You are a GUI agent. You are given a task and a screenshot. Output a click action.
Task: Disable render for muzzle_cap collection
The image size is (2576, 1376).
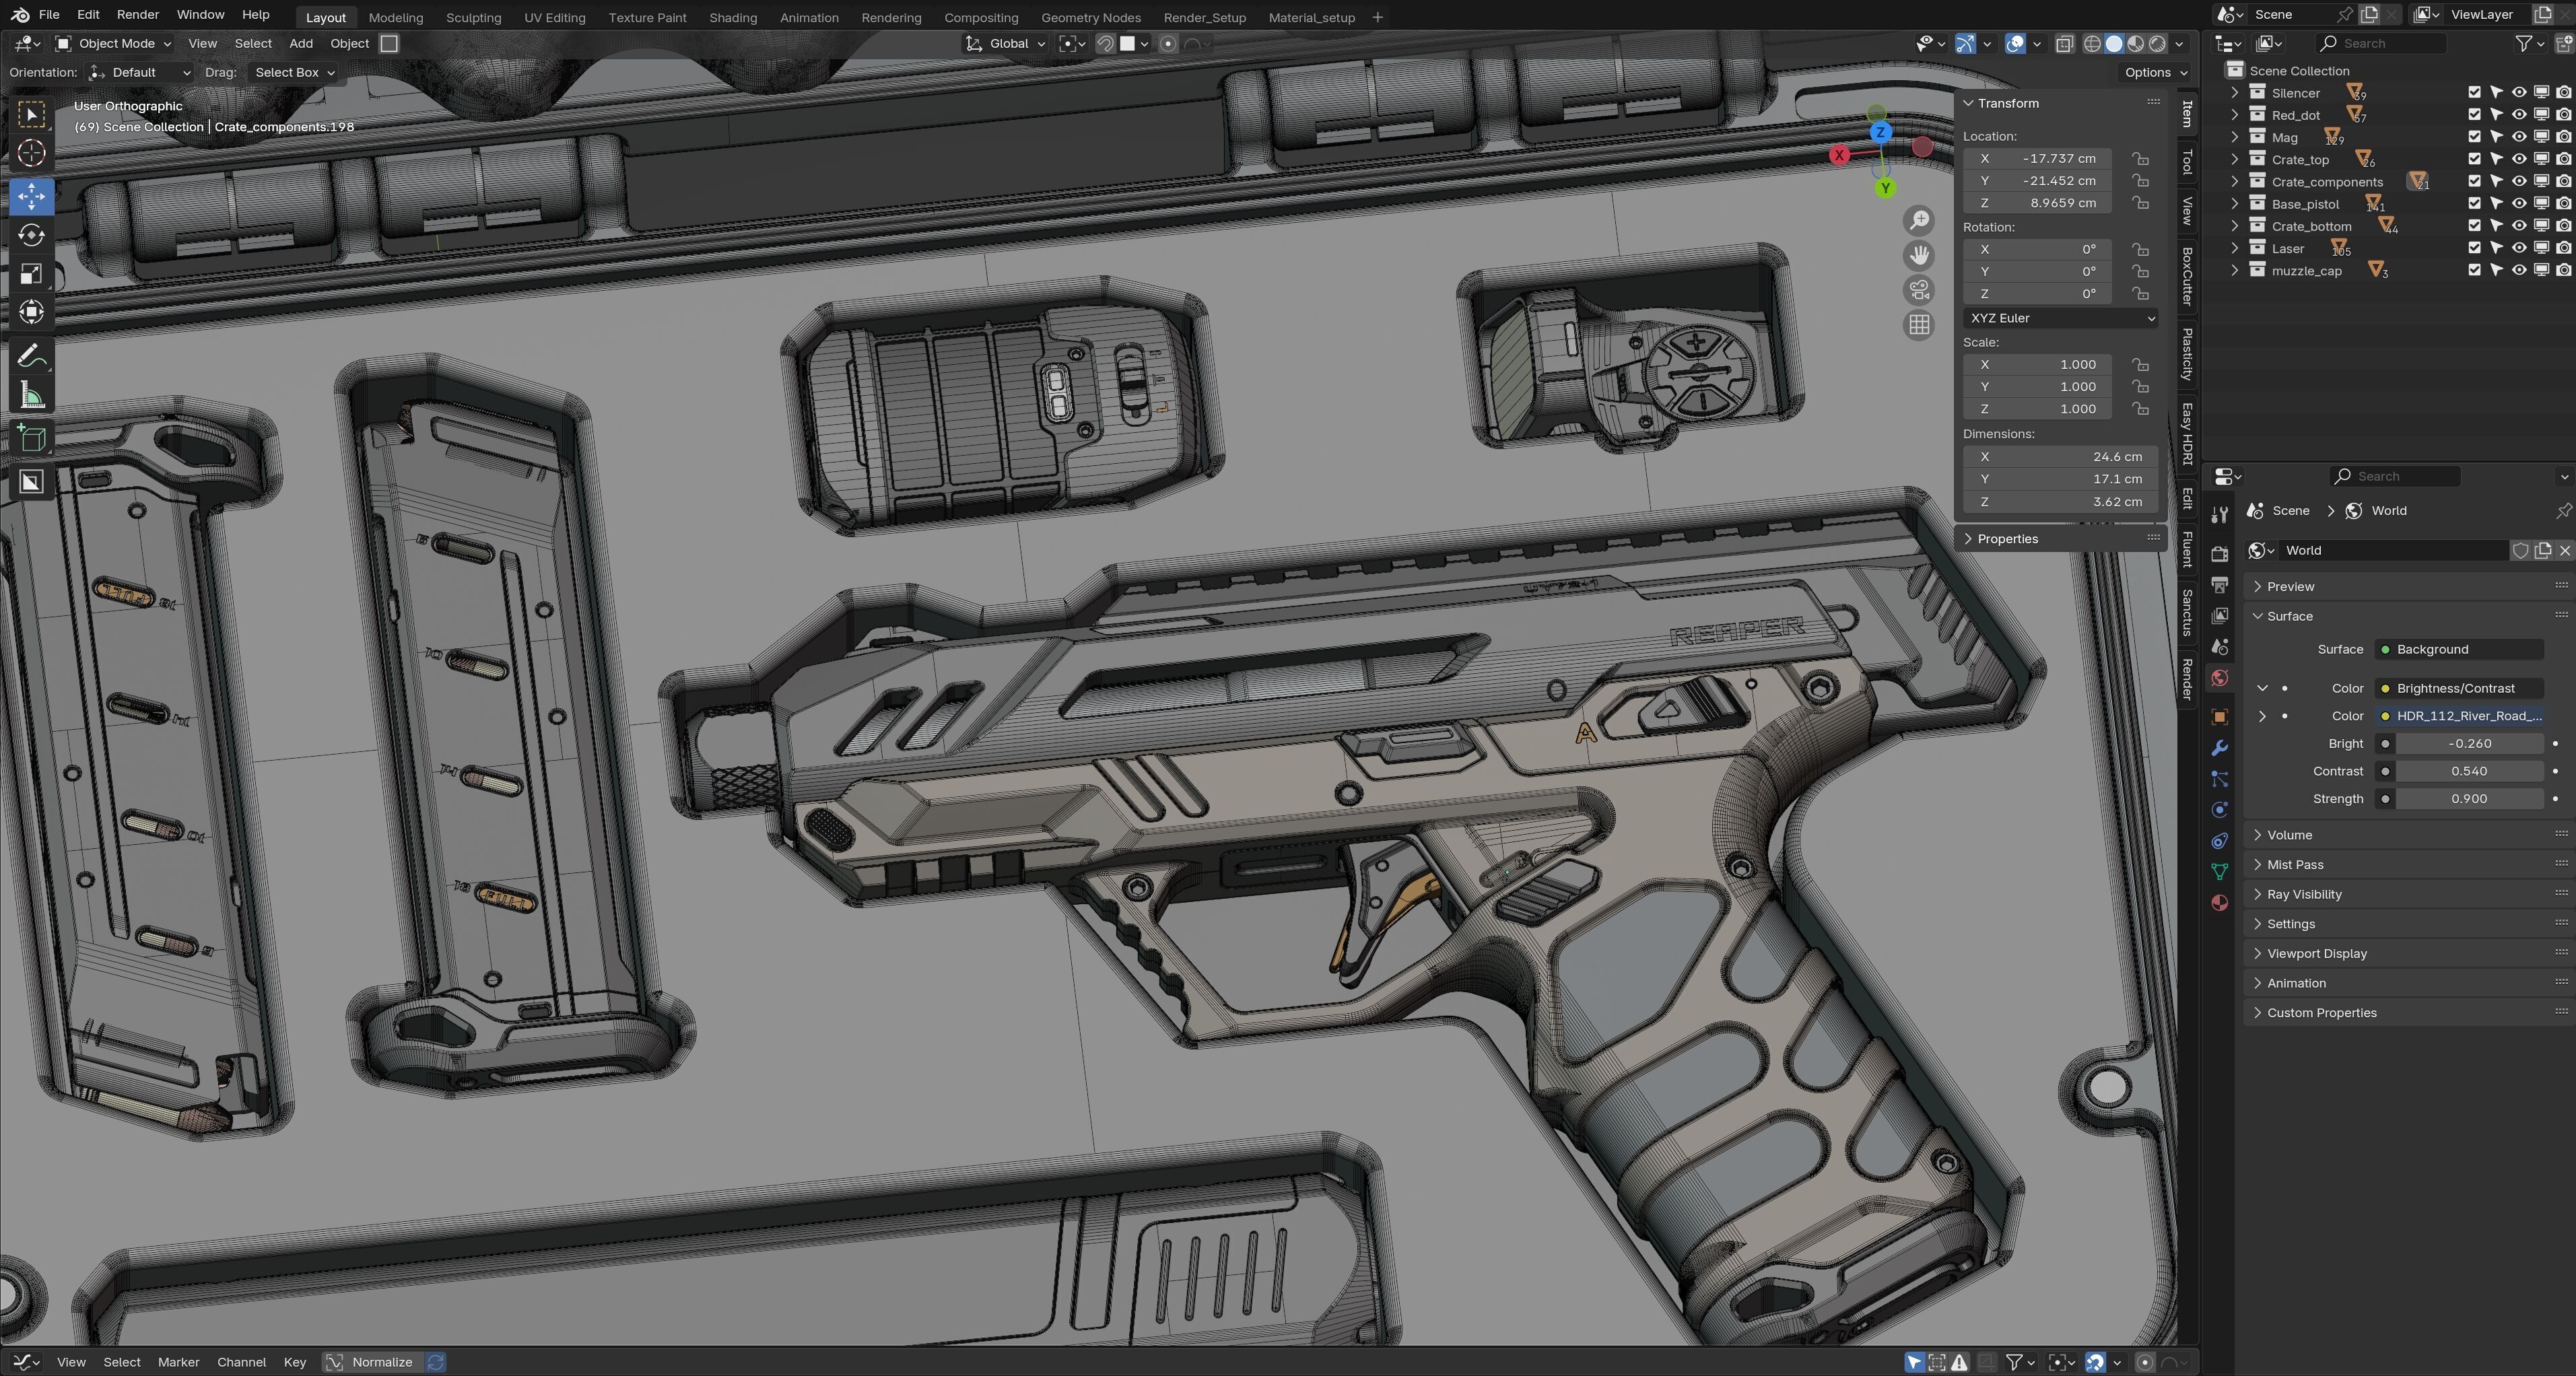2563,270
